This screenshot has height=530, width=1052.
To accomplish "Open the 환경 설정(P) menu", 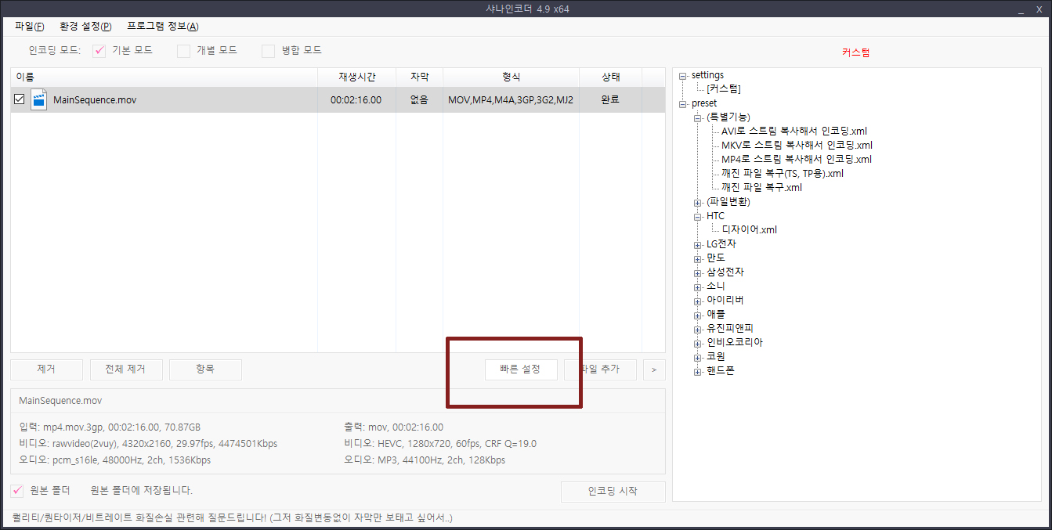I will point(85,26).
